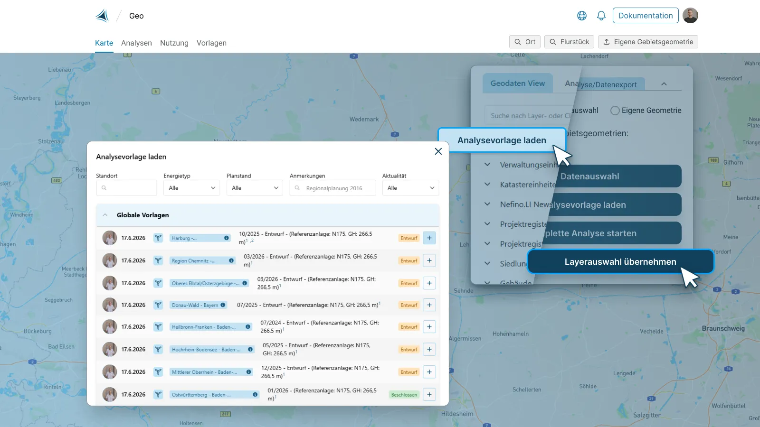This screenshot has width=760, height=427.
Task: Add the Ostwürttemberg template with plus icon
Action: pos(429,395)
